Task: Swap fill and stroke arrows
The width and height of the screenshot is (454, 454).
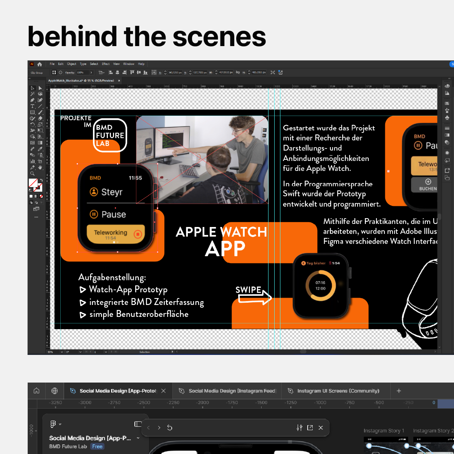Action: pos(41,181)
